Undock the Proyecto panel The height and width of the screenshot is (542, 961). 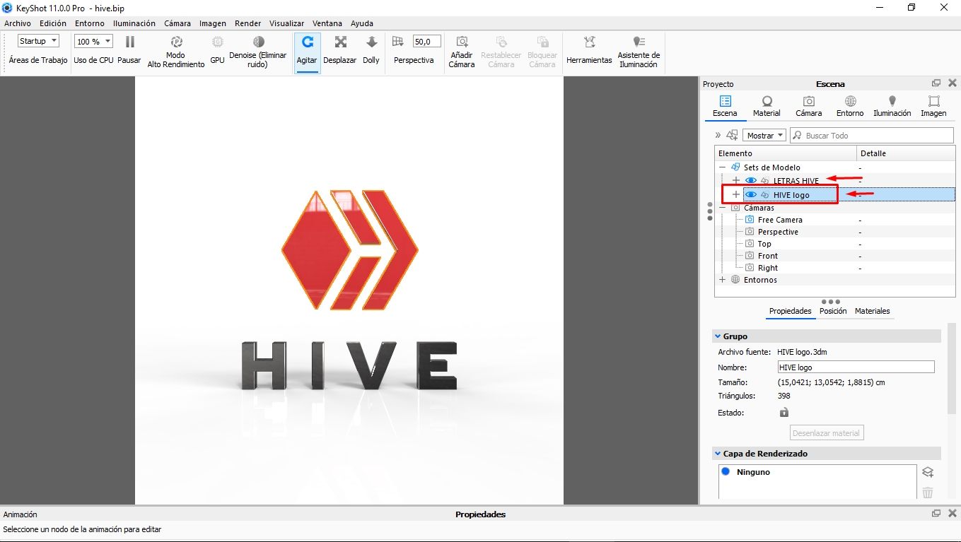tap(936, 83)
